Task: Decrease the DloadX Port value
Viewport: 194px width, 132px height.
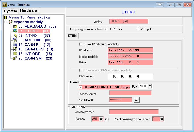Action: coord(150,87)
